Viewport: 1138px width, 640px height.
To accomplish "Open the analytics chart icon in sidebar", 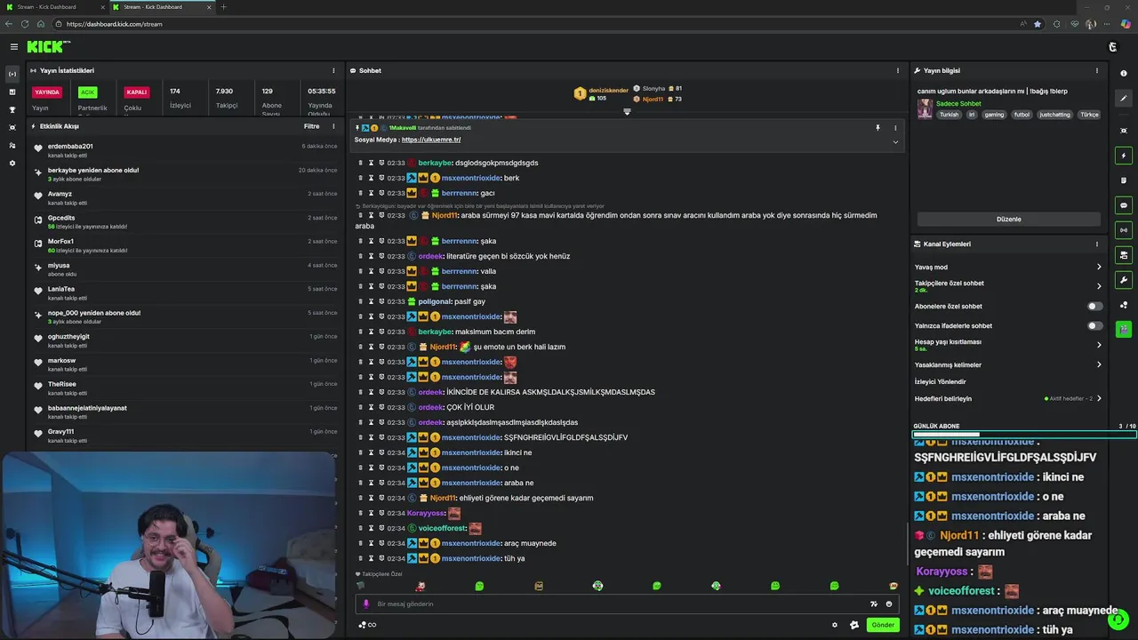I will [12, 92].
